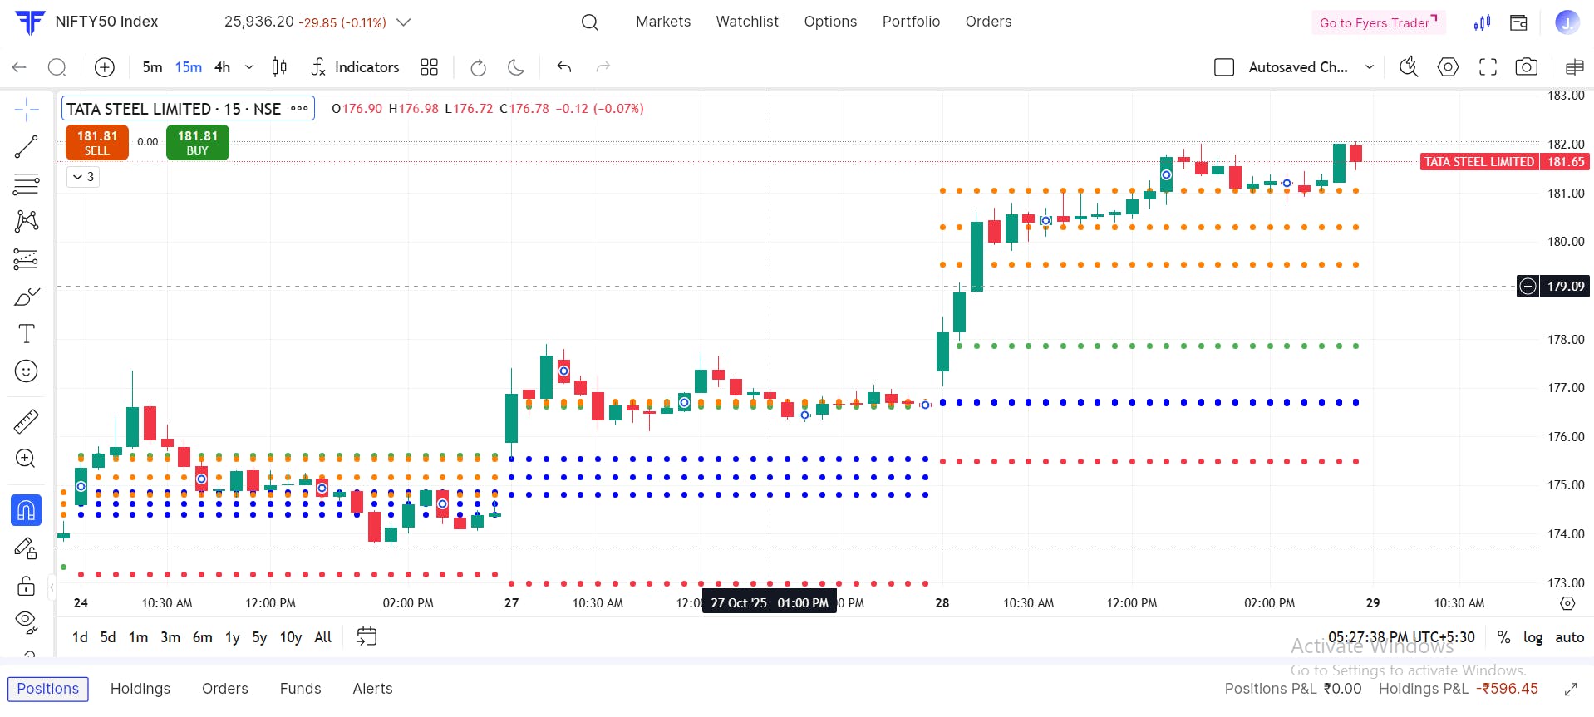Open the candlestick chart type menu

point(280,67)
